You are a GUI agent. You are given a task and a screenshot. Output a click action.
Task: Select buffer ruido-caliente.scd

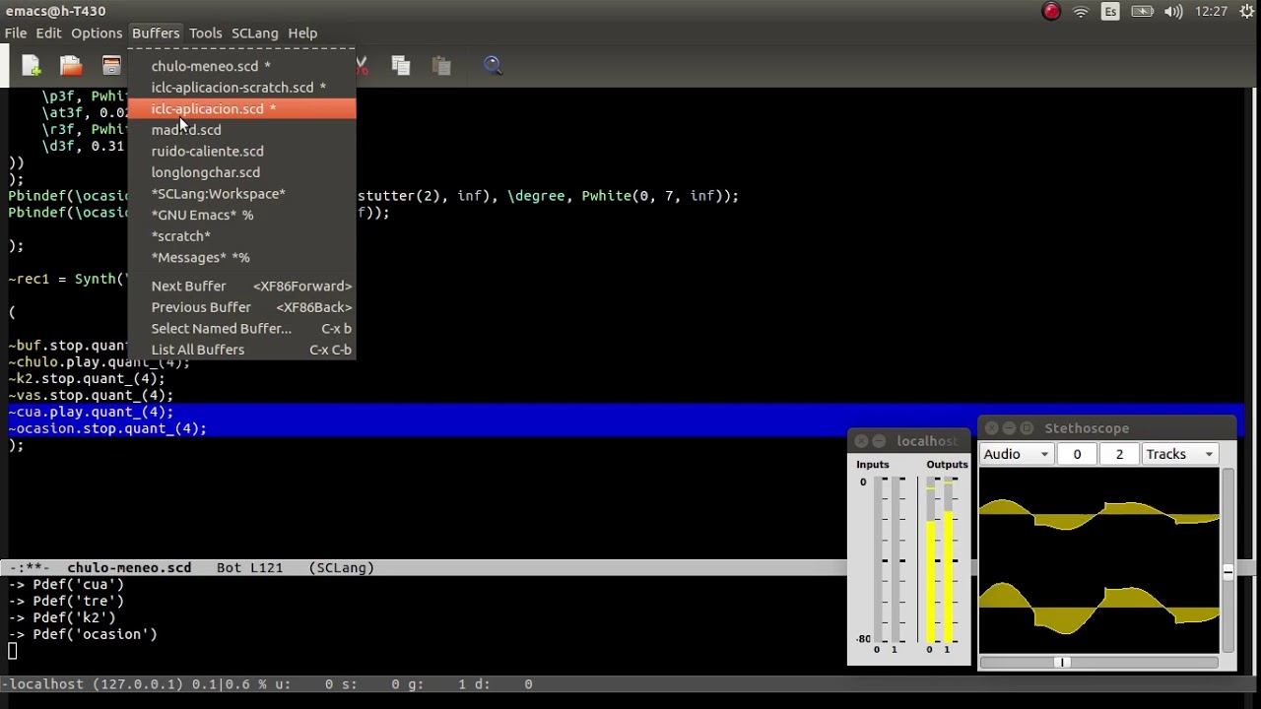[x=241, y=151]
